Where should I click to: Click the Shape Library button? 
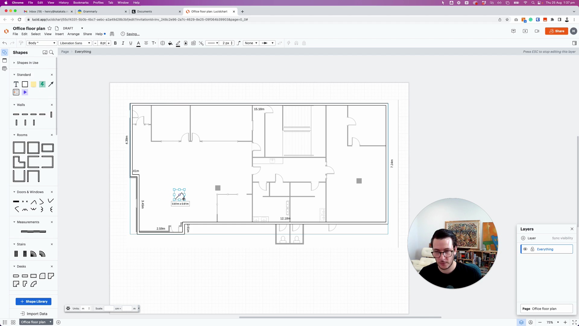(33, 302)
